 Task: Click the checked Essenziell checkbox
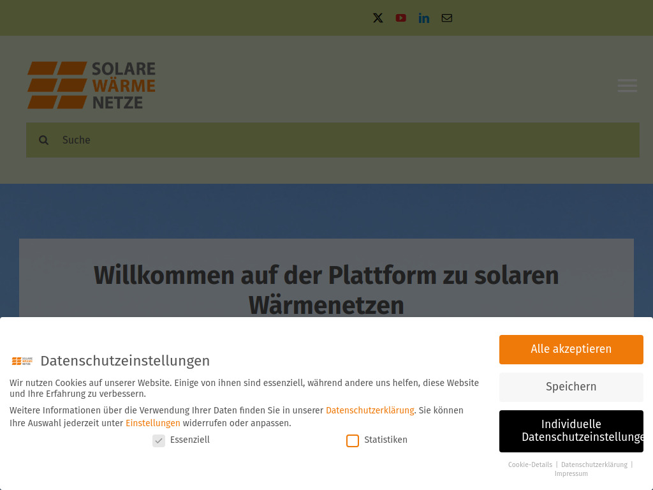tap(158, 440)
